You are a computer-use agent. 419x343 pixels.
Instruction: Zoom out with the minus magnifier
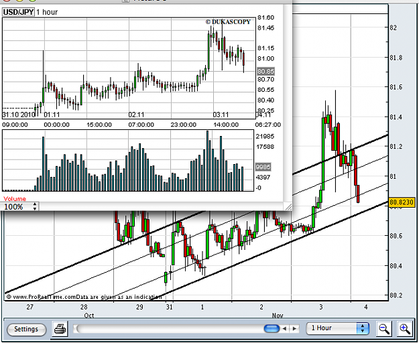point(384,328)
